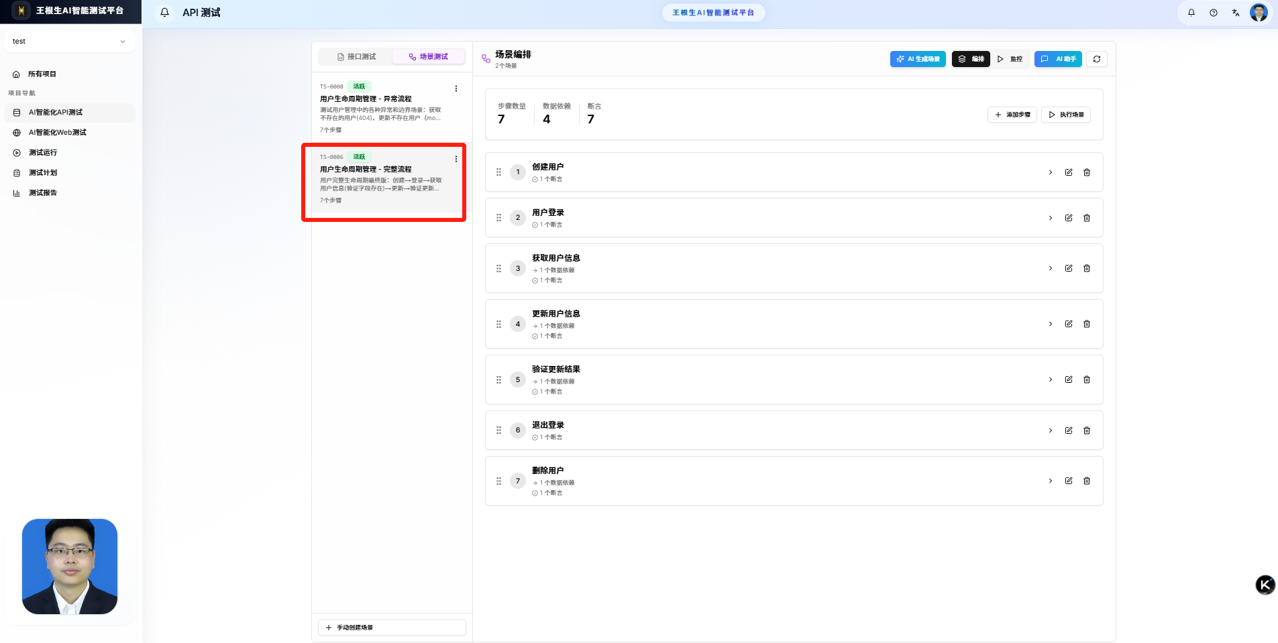Screen dimensions: 1278x643
Task: Edit the 创建用户 step
Action: click(x=1069, y=172)
